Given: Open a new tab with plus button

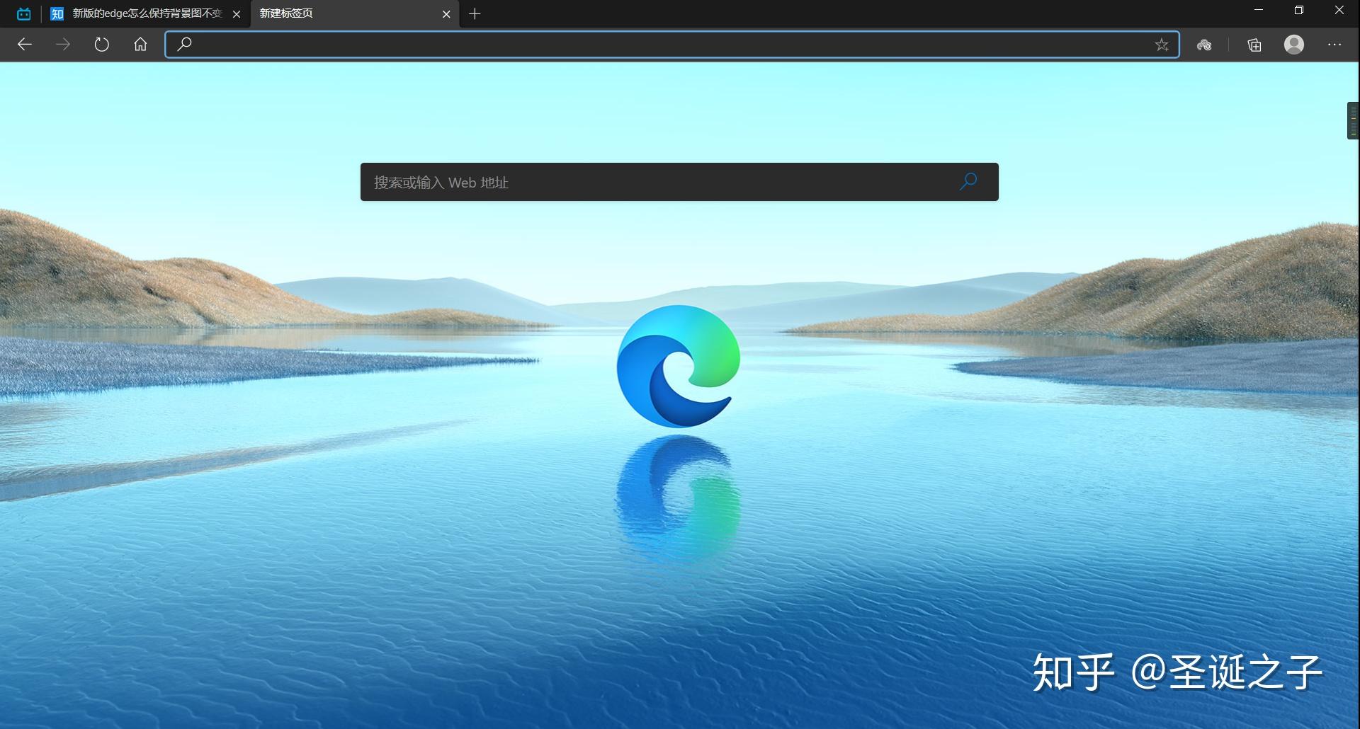Looking at the screenshot, I should 475,13.
